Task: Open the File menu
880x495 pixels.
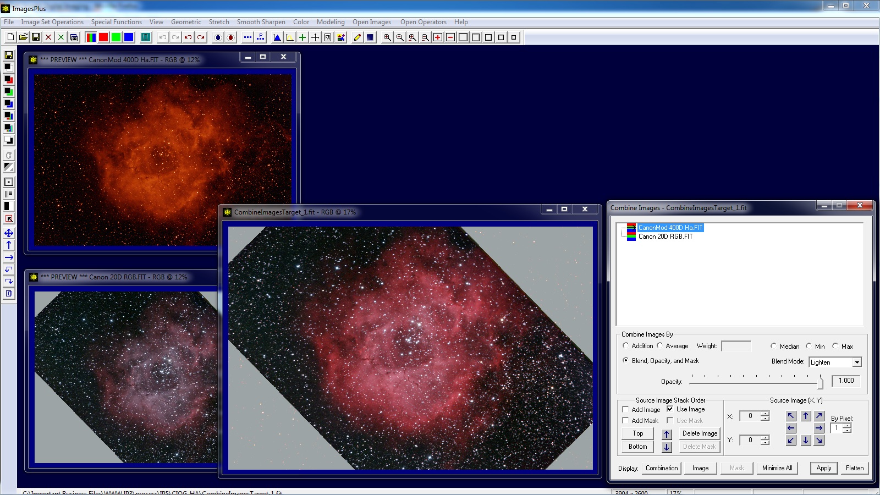Action: coord(9,22)
